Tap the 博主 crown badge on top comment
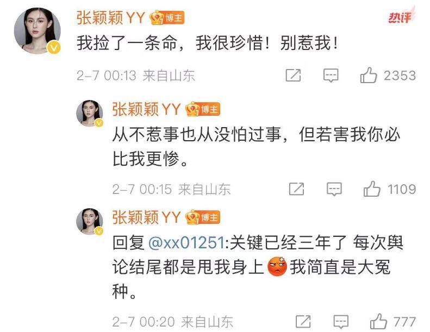The image size is (430, 332). [167, 18]
